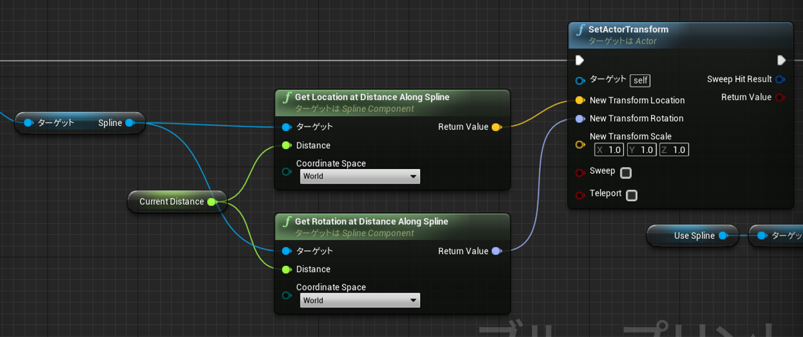
Task: Click the self target field
Action: (640, 80)
